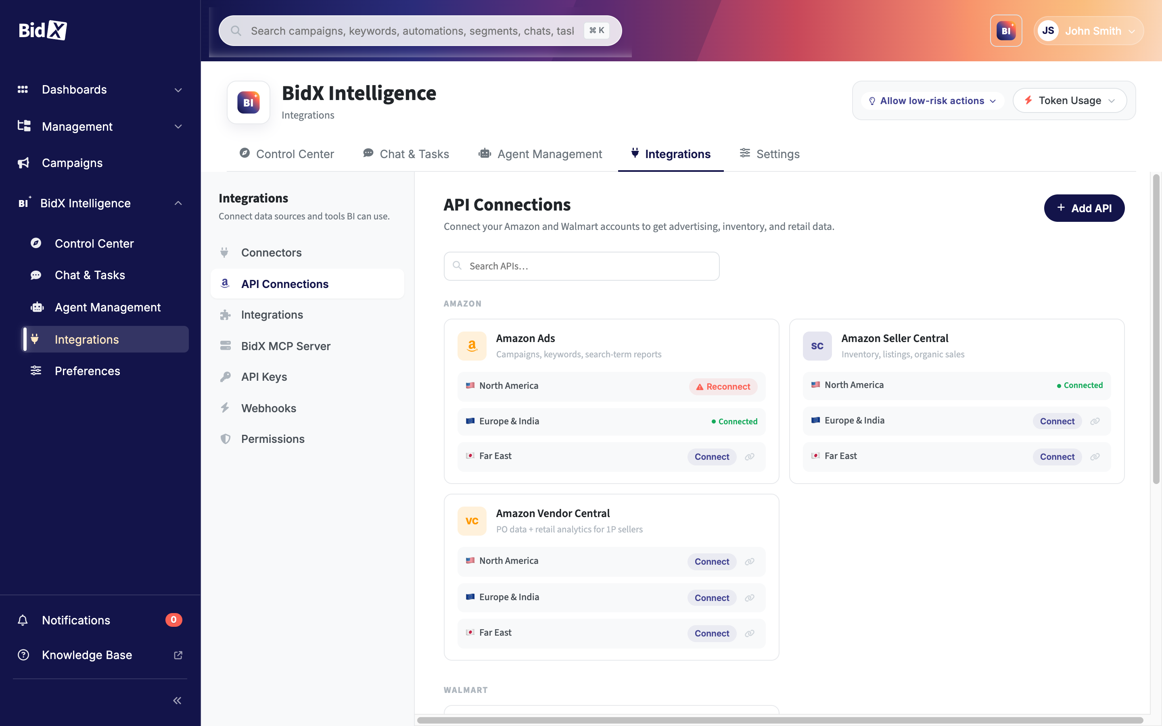
Task: Connect Vendor Central North America
Action: 712,561
